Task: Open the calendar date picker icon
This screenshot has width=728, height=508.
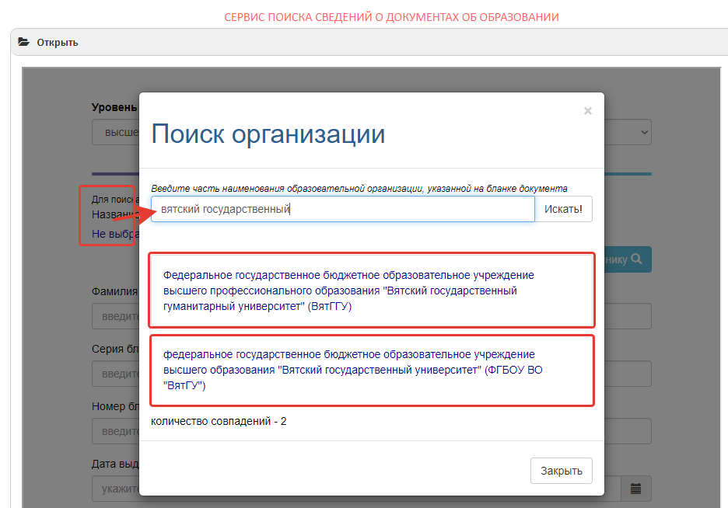Action: pos(635,489)
